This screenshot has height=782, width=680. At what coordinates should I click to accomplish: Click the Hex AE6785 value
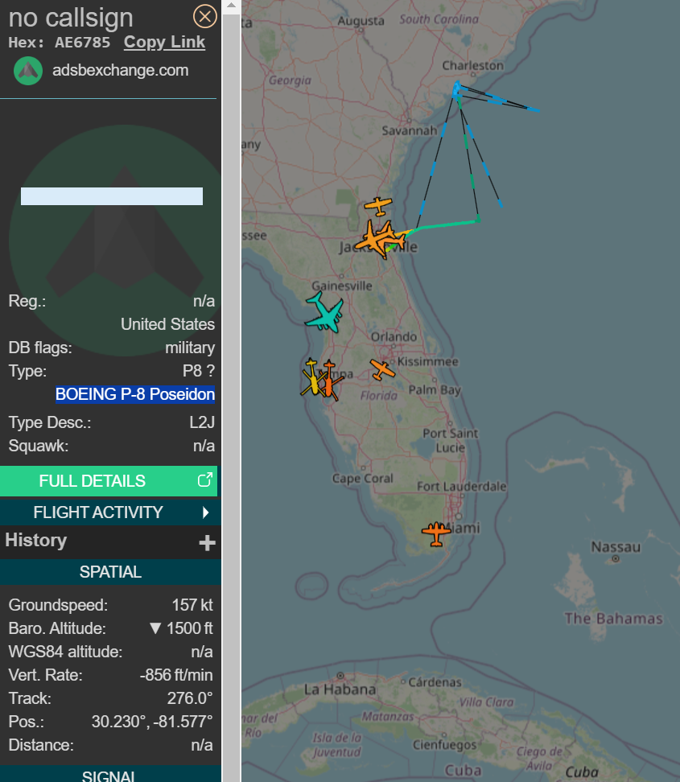click(82, 43)
